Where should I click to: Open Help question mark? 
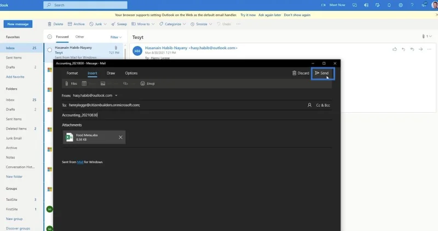412,5
